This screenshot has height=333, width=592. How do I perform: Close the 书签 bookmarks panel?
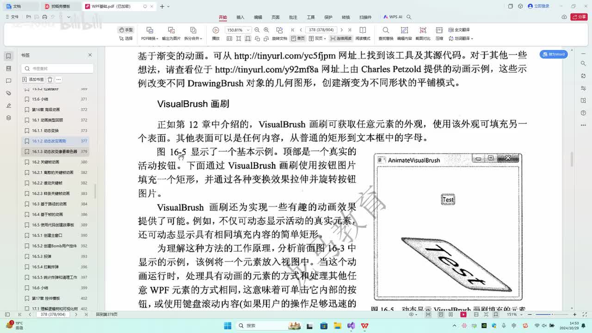90,55
